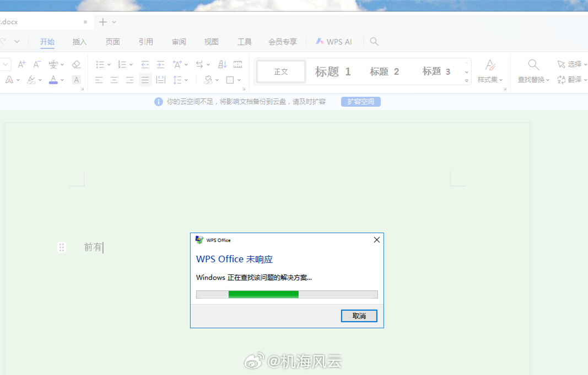Open the 会员专享 tab
The image size is (588, 375).
point(282,42)
